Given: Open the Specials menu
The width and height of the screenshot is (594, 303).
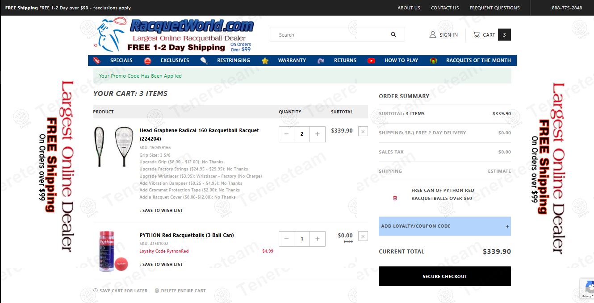Looking at the screenshot, I should (121, 60).
